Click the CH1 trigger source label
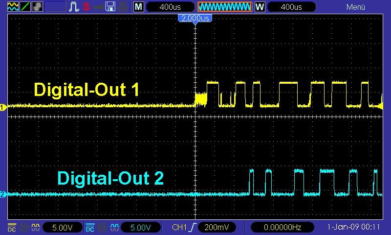This screenshot has height=235, width=391. tap(179, 227)
